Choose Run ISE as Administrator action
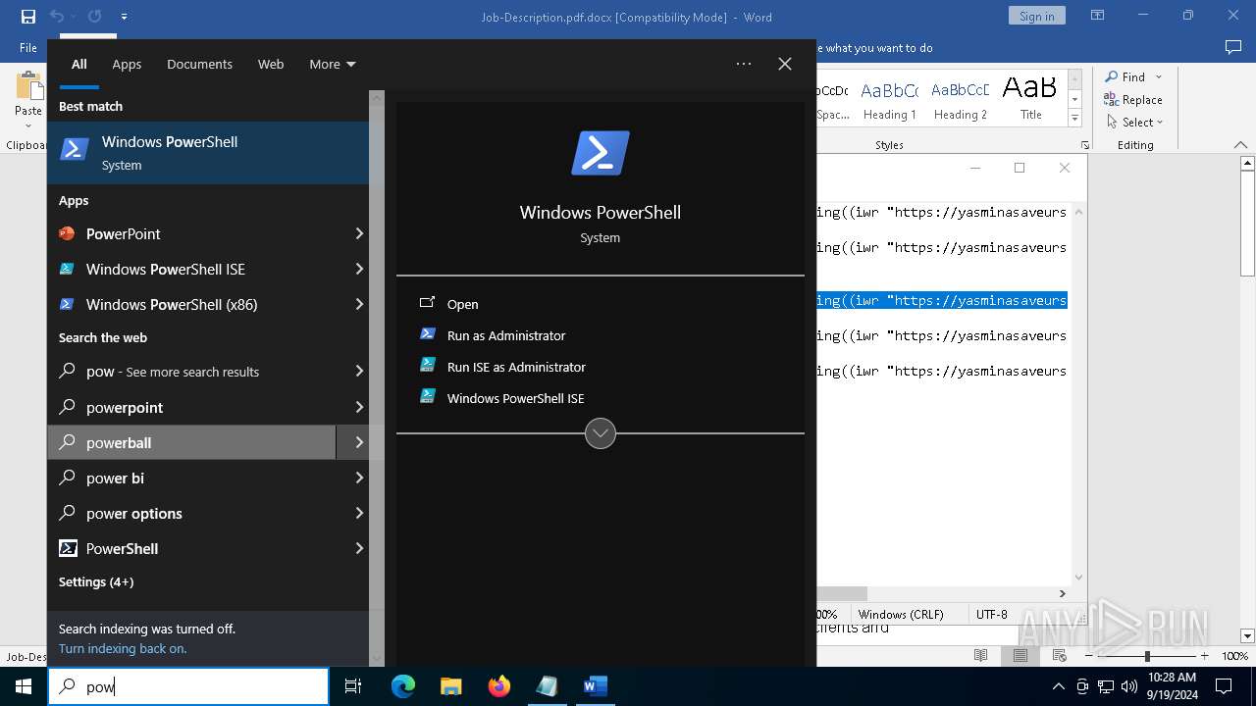Viewport: 1256px width, 706px height. point(601,367)
